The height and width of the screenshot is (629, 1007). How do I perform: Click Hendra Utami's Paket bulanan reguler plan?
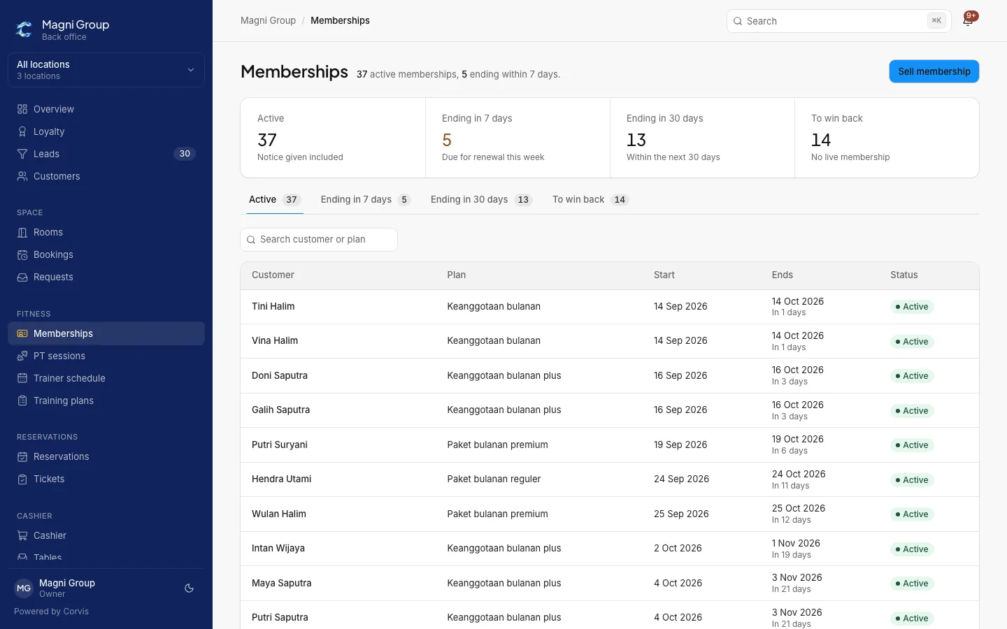[x=494, y=479]
